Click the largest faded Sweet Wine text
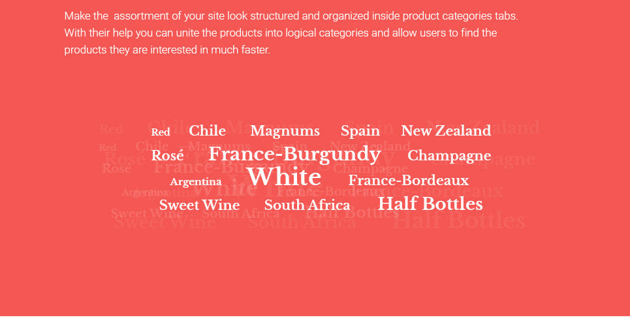 tap(165, 222)
